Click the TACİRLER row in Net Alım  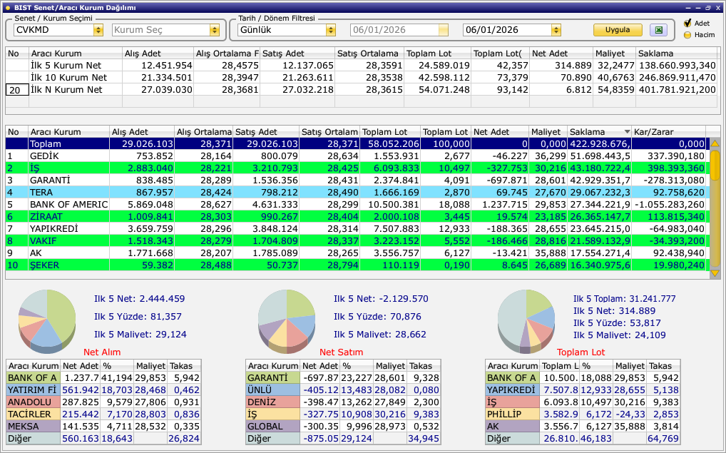point(103,414)
